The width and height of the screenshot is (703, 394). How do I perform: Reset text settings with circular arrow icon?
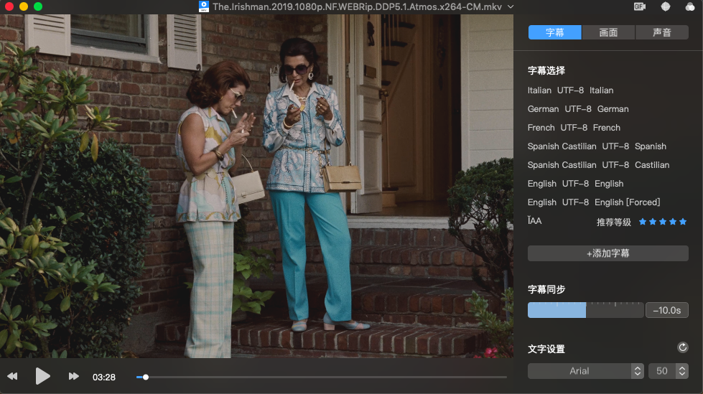682,348
